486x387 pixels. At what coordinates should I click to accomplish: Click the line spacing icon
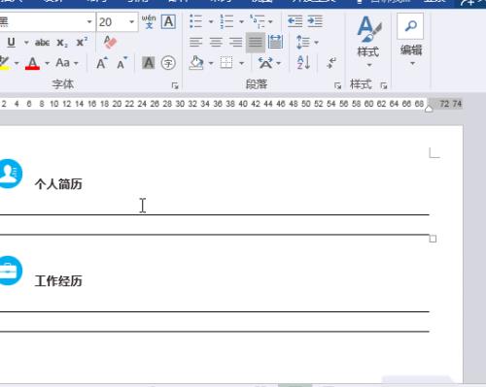(303, 42)
